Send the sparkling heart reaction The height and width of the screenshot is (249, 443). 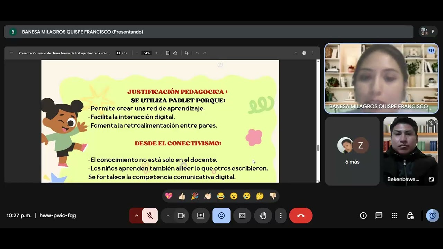[x=169, y=196]
